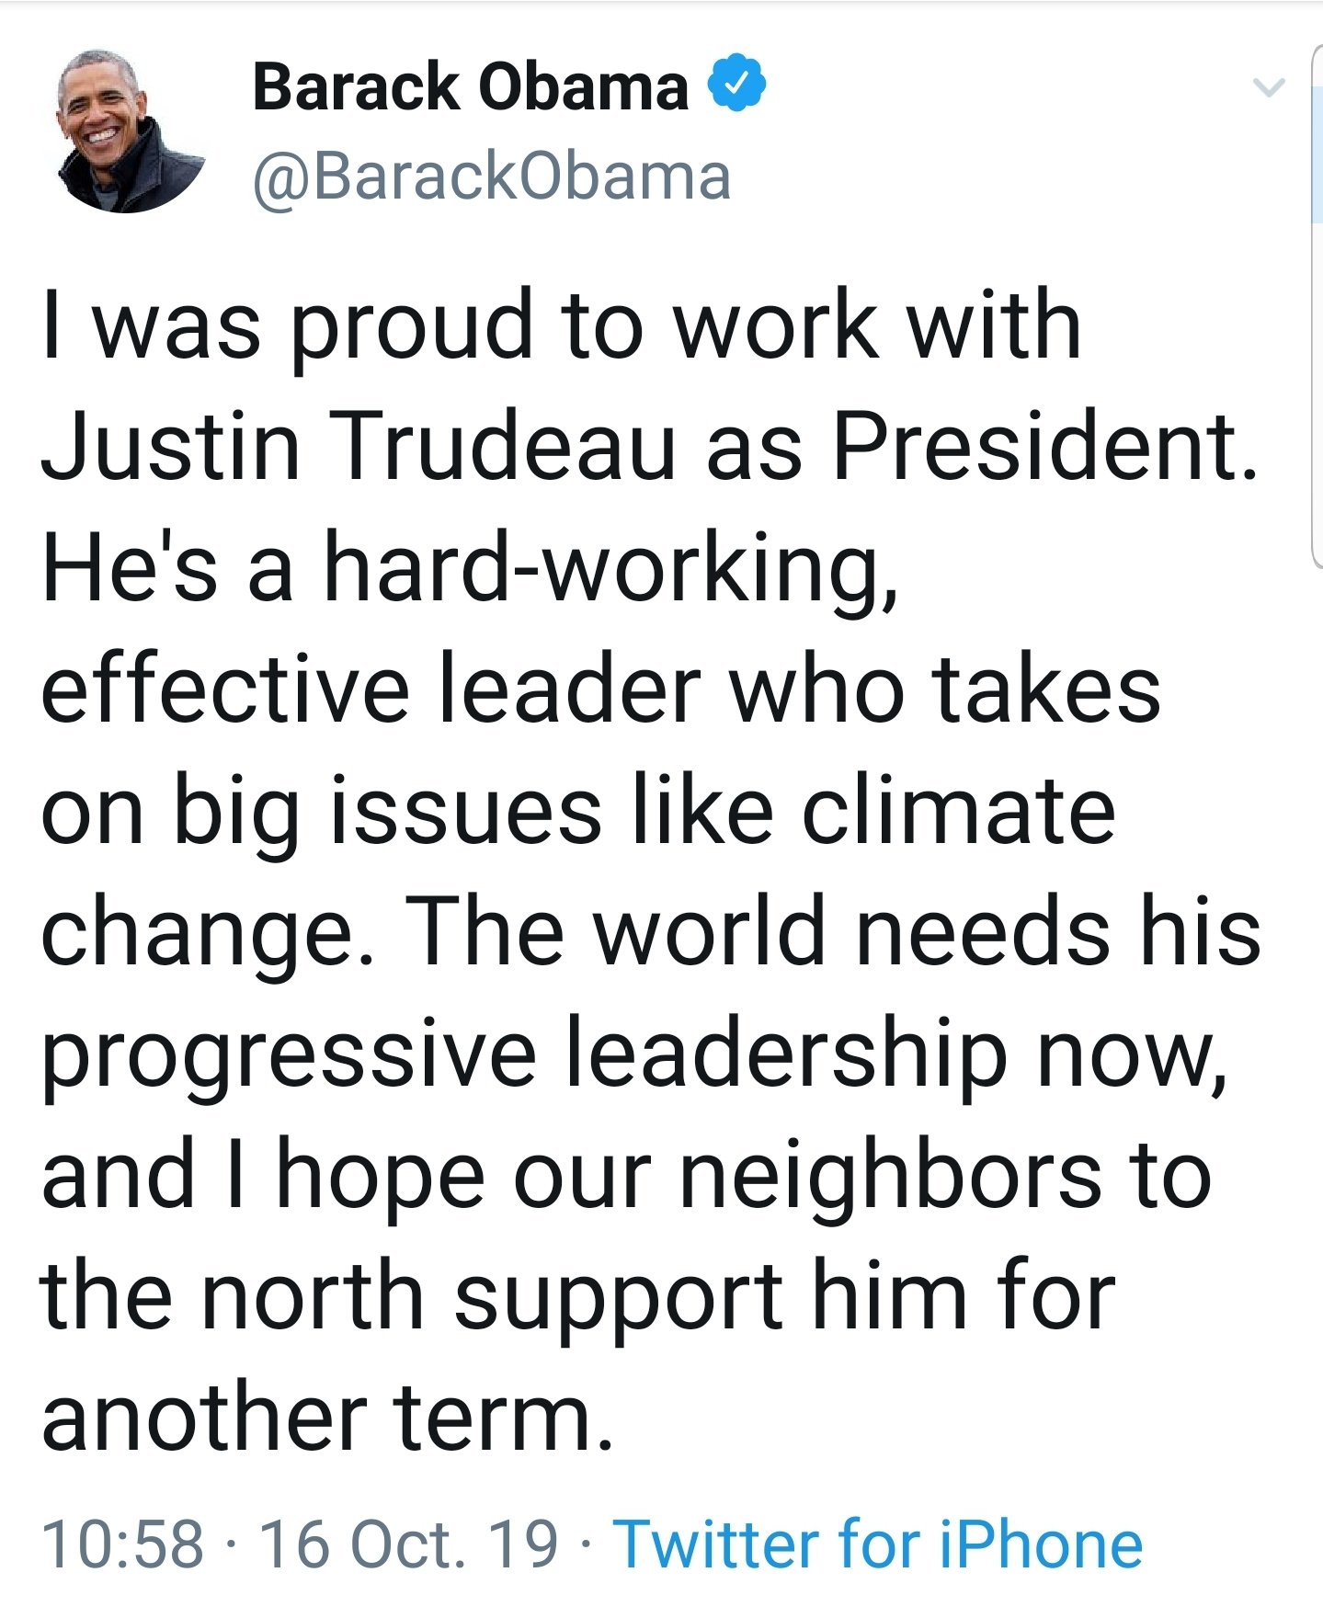Click the word "President." in the tweet
The image size is (1323, 1618).
(x=1044, y=446)
